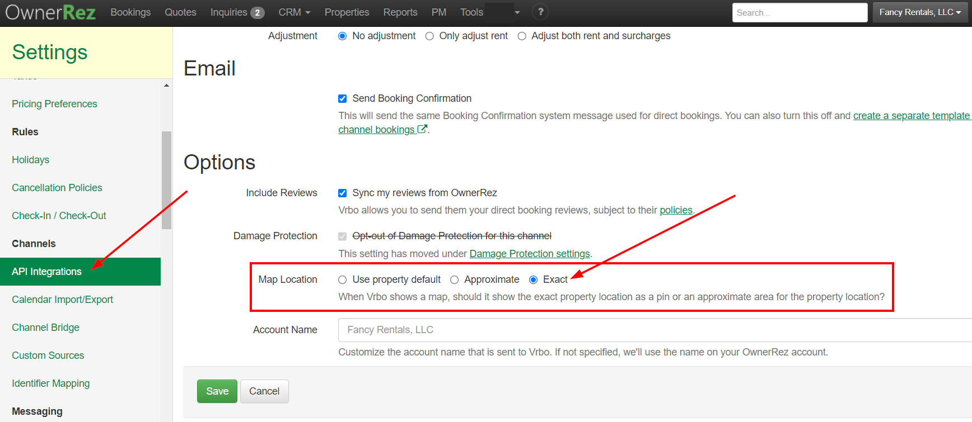
Task: Open the Properties menu
Action: click(x=347, y=12)
